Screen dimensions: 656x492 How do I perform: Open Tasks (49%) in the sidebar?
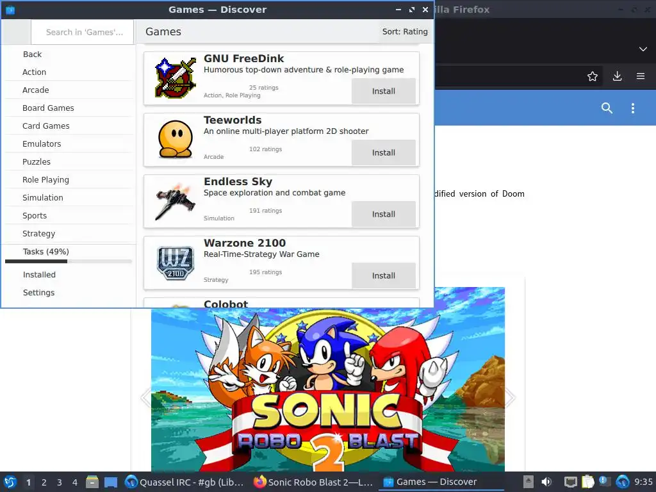(x=69, y=252)
